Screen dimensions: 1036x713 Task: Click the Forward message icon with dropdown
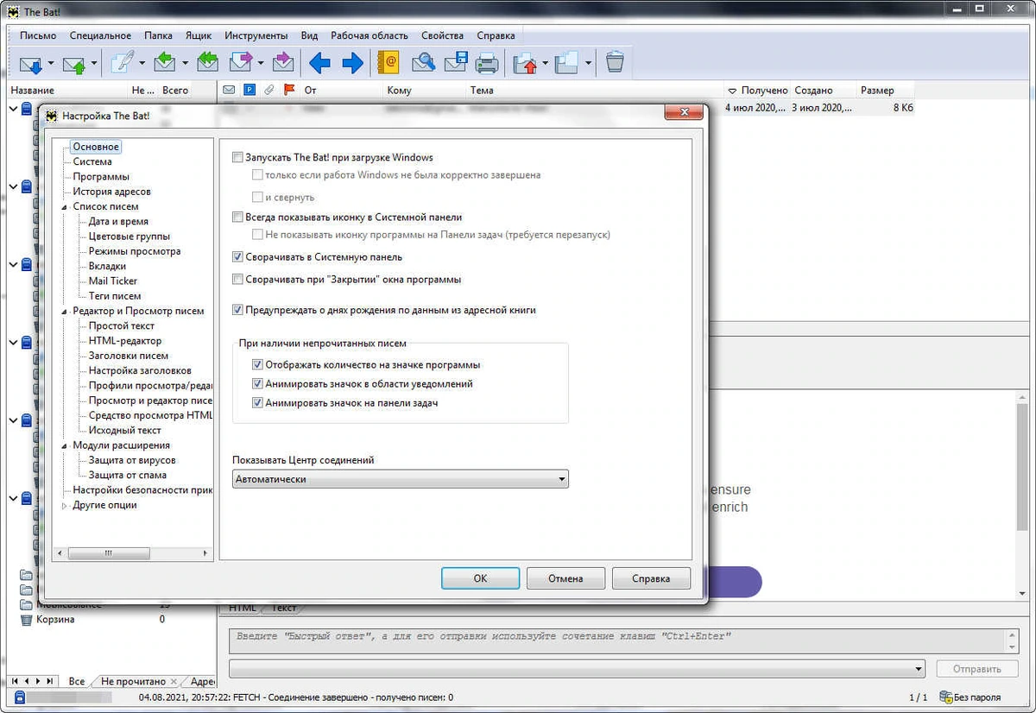pos(241,63)
